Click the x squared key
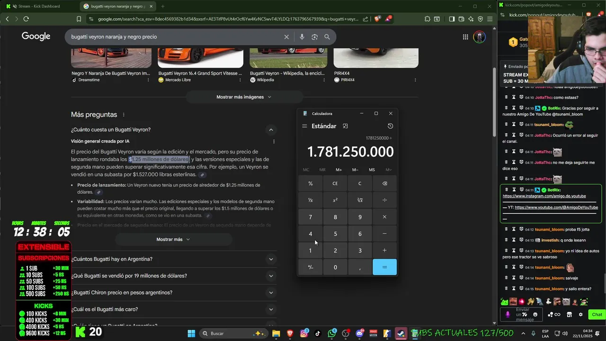This screenshot has width=606, height=341. tap(335, 200)
